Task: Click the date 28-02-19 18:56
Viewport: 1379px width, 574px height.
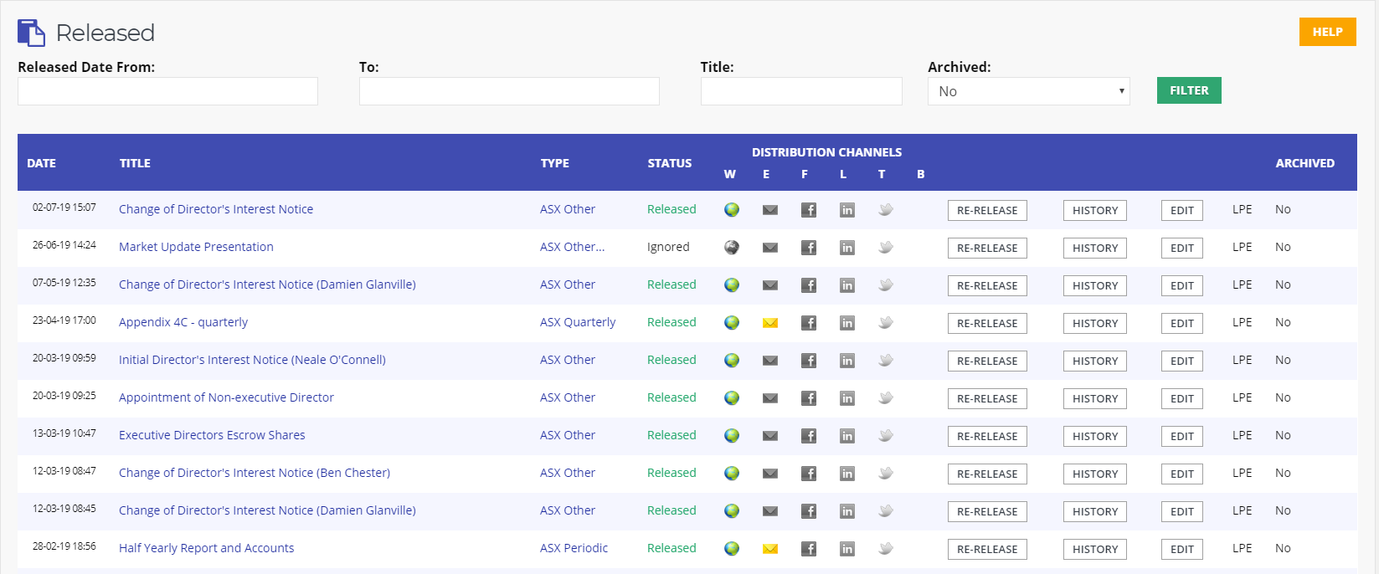Action: click(64, 546)
